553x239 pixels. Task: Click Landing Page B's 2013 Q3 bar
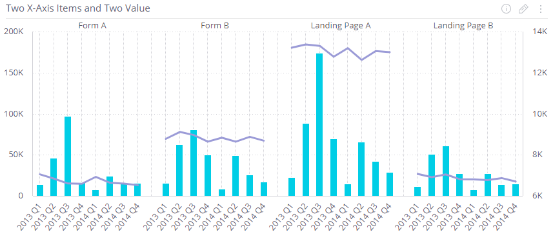coord(446,171)
